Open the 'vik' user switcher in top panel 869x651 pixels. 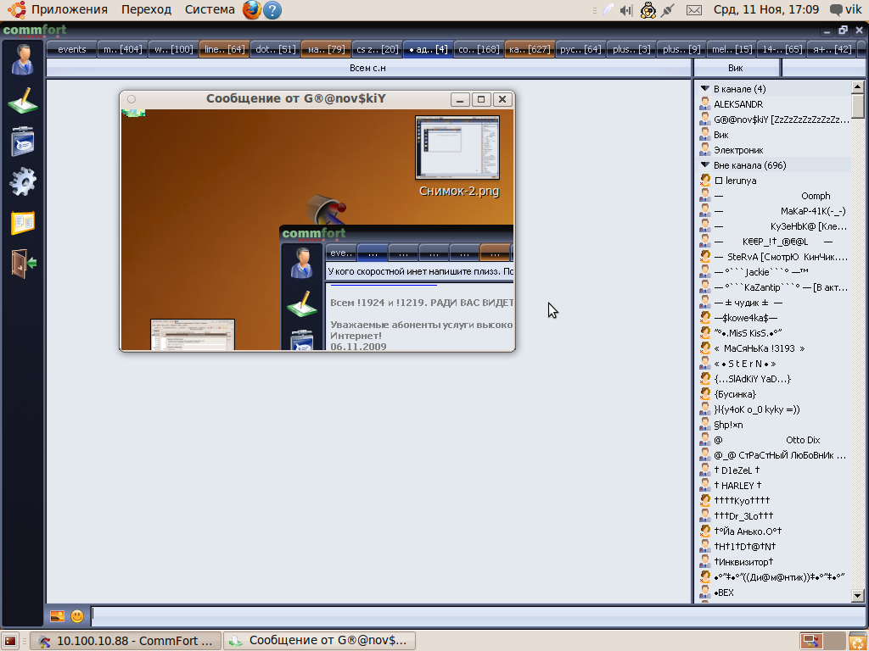845,10
